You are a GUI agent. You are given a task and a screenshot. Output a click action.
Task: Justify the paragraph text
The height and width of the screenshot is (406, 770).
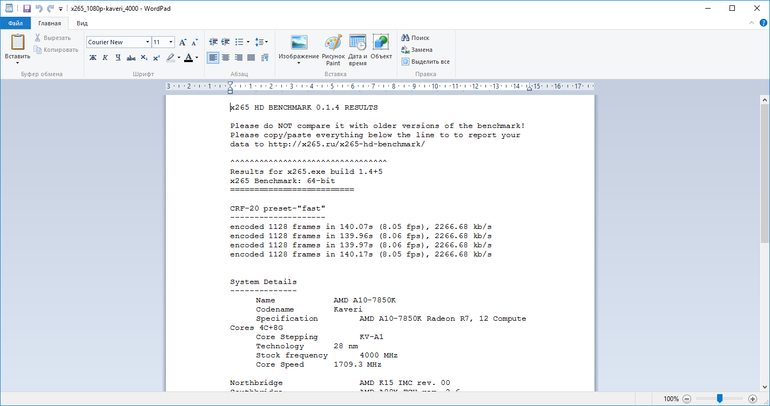pos(251,58)
